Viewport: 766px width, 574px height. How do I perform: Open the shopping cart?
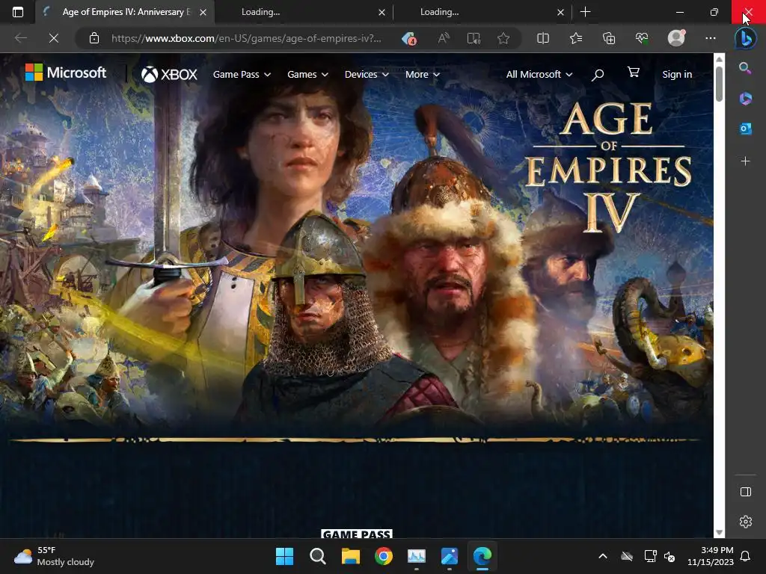point(633,72)
